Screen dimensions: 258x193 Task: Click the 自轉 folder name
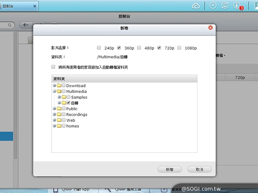[75, 103]
